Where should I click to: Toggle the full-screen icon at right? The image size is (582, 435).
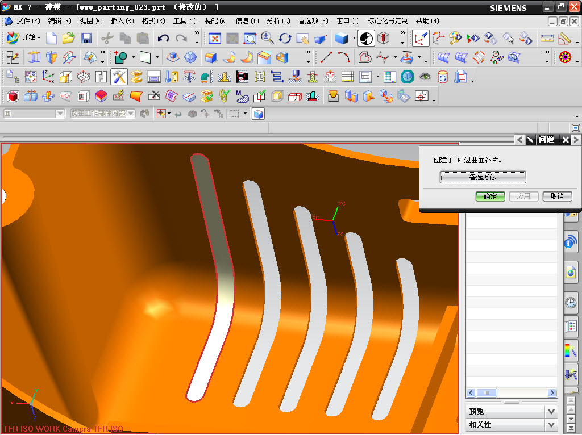pos(575,128)
